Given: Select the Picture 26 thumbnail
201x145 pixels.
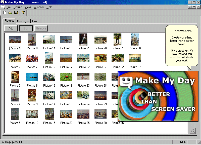Looking at the screenshot, I should [x=100, y=40].
